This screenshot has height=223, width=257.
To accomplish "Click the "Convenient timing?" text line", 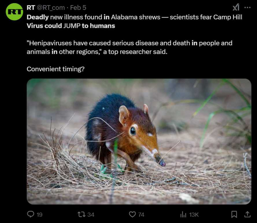I will click(56, 69).
